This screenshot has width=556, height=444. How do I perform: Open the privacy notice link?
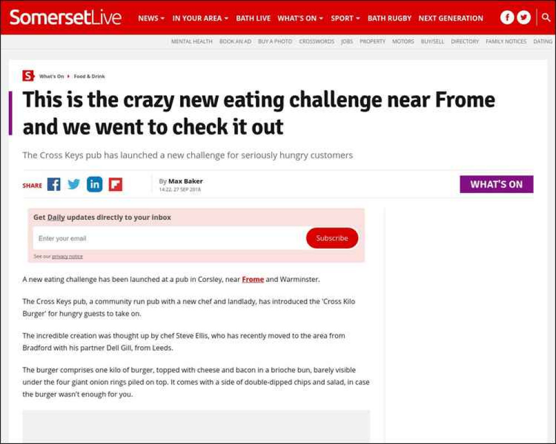(x=67, y=256)
